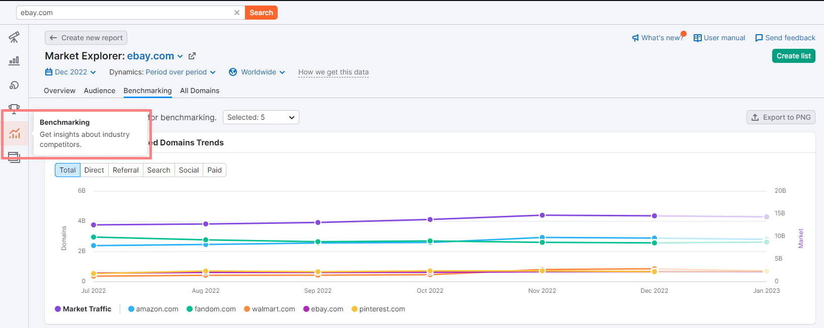Toggle the amazon.com series in the legend
The image size is (824, 328).
(153, 309)
